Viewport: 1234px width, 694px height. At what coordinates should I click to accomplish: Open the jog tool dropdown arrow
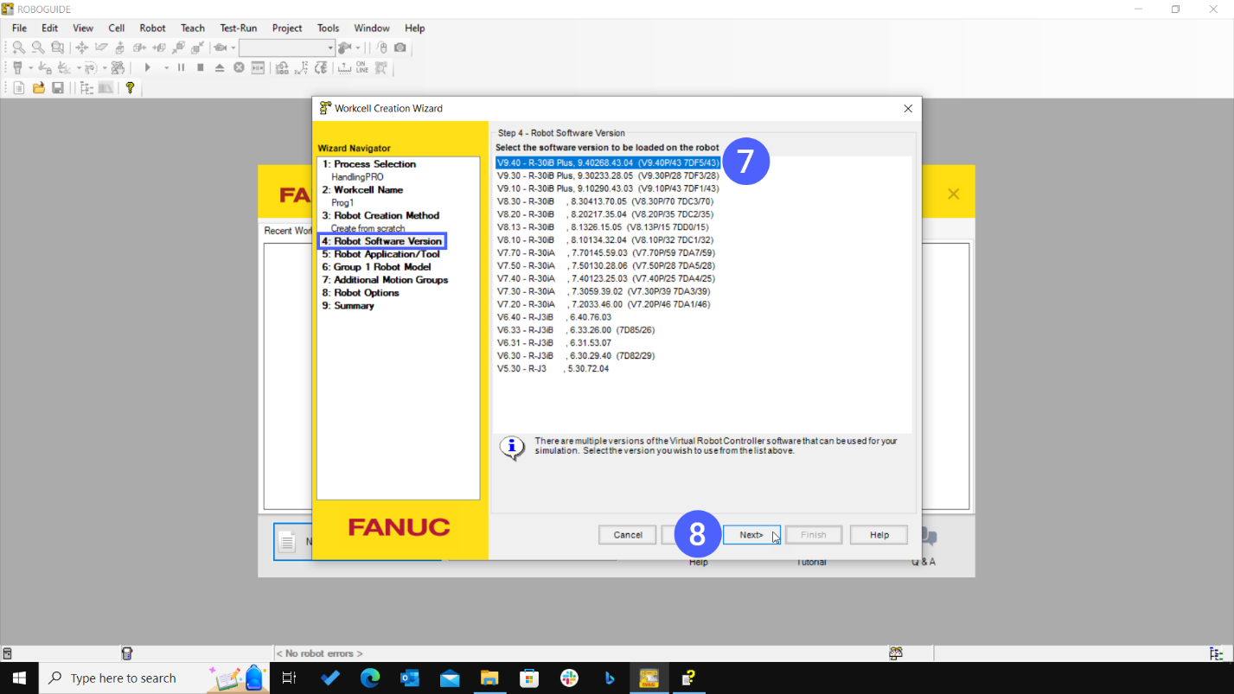30,67
